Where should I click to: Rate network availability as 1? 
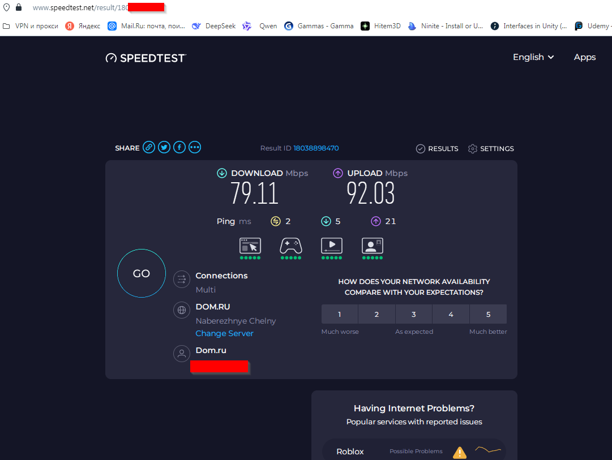click(340, 314)
